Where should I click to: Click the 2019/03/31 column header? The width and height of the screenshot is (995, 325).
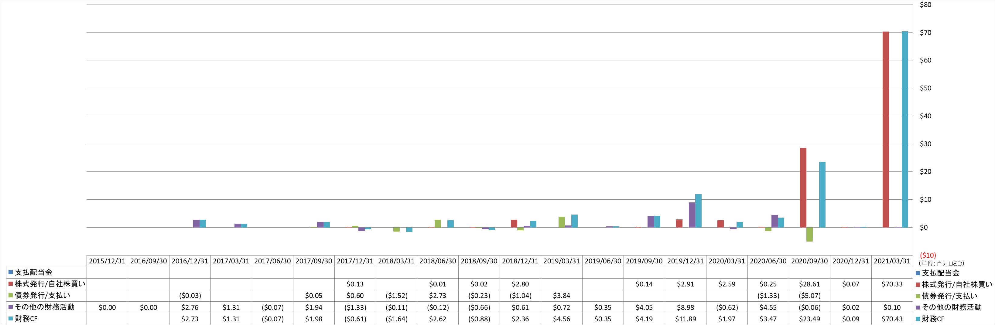tap(562, 261)
